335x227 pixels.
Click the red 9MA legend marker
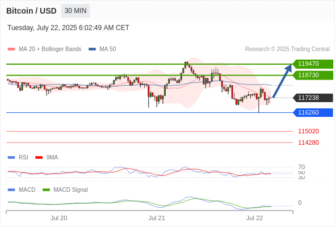(39, 158)
